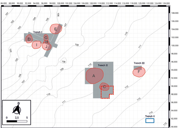Select the oval feature labeled E
181x128 pixels.
click(x=55, y=29)
